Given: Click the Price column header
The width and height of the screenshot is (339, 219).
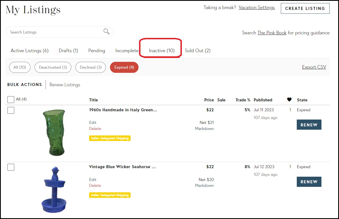Looking at the screenshot, I should 209,100.
